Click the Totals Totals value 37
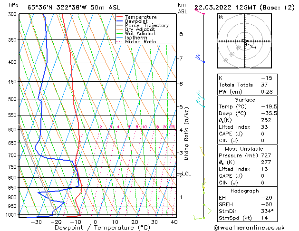 click(x=264, y=85)
